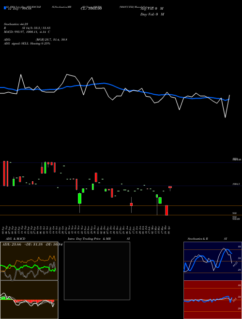Viewport: 242px width, 319px height.
Task: Open the empty Intra Day Trading Price panel
Action: tap(97, 271)
